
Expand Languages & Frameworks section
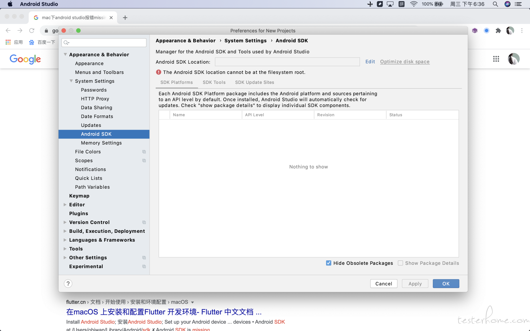coord(65,240)
